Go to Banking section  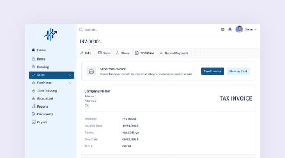(43, 67)
